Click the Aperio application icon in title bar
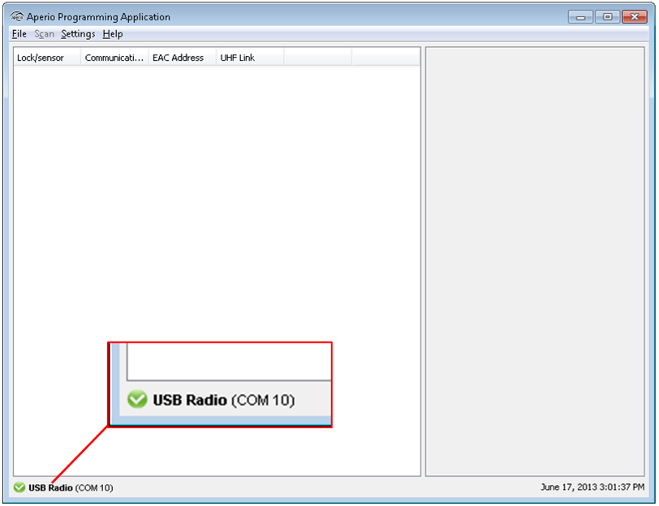 [x=17, y=17]
